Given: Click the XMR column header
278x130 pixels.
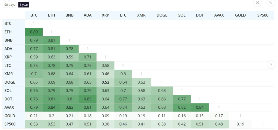Looking at the screenshot, I should tap(141, 15).
